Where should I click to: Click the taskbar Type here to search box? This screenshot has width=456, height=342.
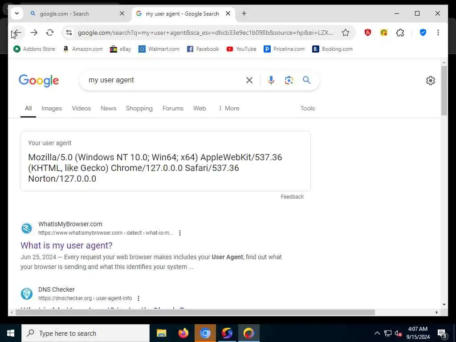(85, 333)
